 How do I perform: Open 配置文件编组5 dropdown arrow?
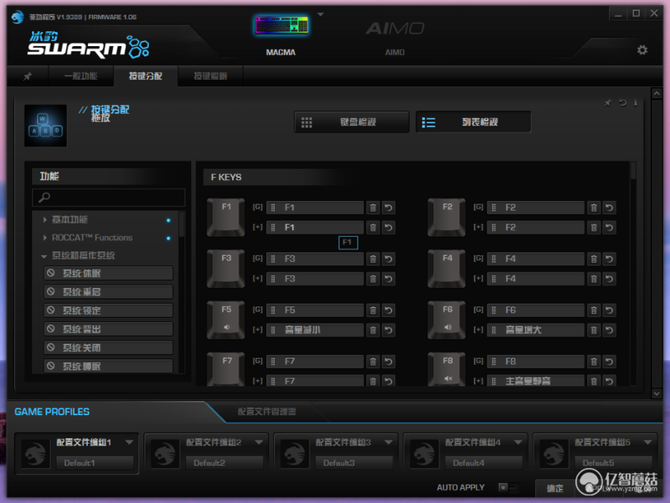click(x=647, y=442)
